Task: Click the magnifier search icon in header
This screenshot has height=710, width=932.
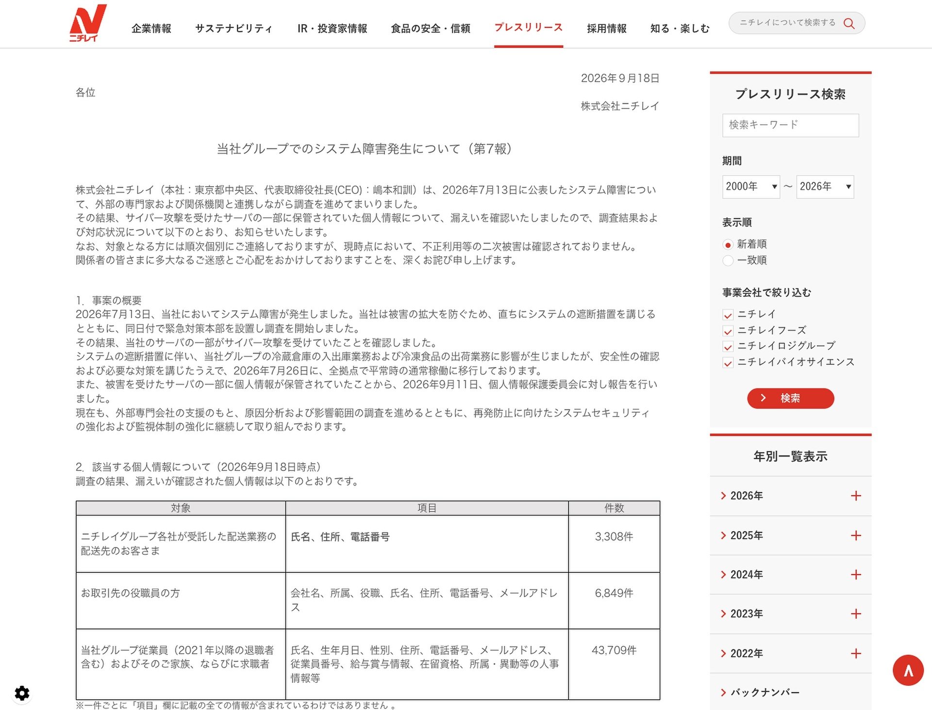Action: pyautogui.click(x=849, y=23)
